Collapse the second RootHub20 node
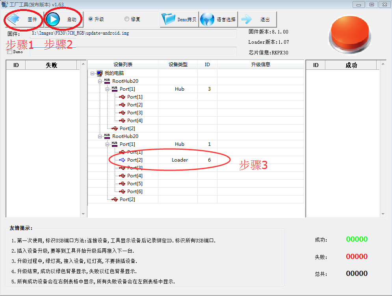392x296 pixels. pyautogui.click(x=100, y=136)
